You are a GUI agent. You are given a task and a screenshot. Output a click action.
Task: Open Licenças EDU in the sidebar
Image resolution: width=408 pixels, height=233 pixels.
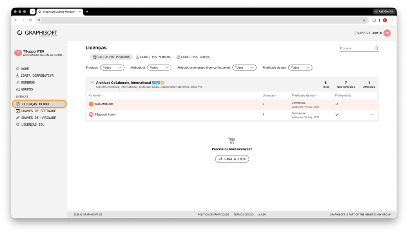[30, 124]
